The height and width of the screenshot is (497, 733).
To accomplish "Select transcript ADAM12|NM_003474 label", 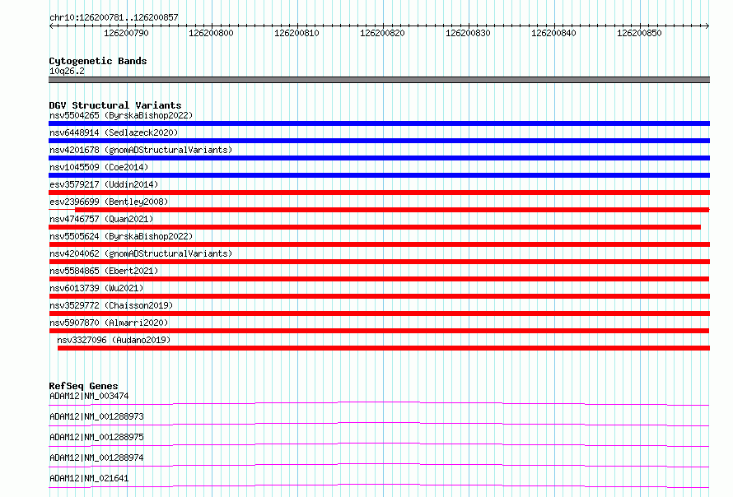I will 89,396.
